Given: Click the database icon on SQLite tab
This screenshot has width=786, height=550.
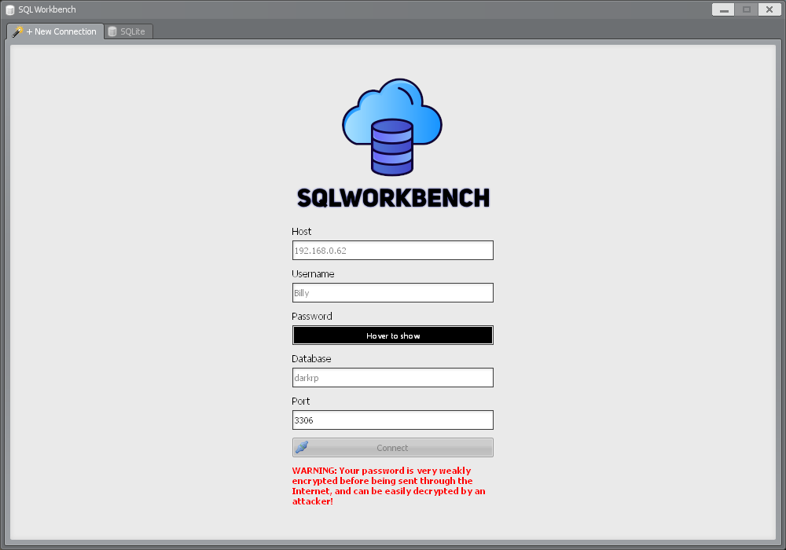Looking at the screenshot, I should click(x=112, y=31).
